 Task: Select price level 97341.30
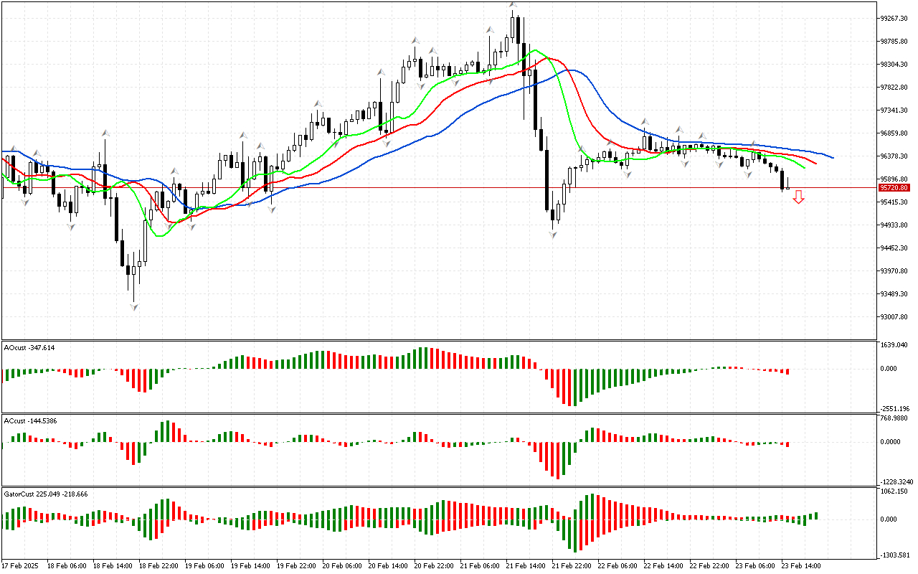894,110
